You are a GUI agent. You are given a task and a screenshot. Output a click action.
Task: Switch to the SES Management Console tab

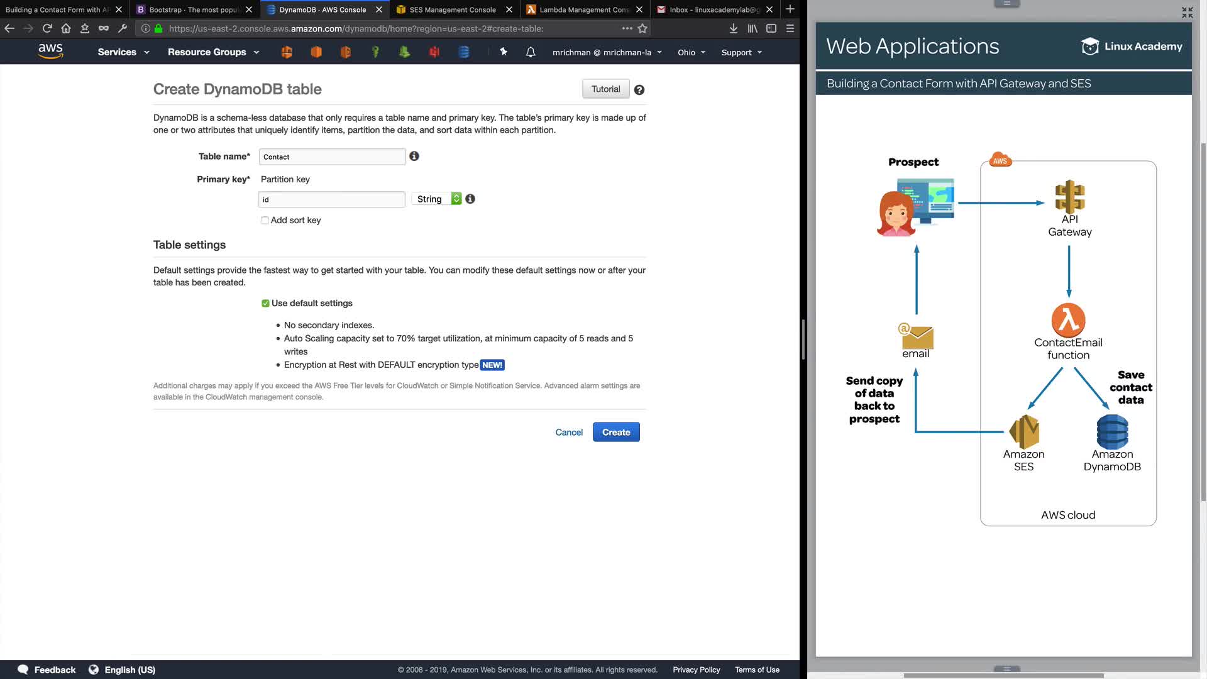click(453, 9)
